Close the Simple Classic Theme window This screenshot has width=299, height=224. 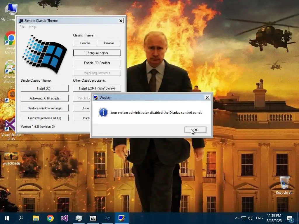121,21
